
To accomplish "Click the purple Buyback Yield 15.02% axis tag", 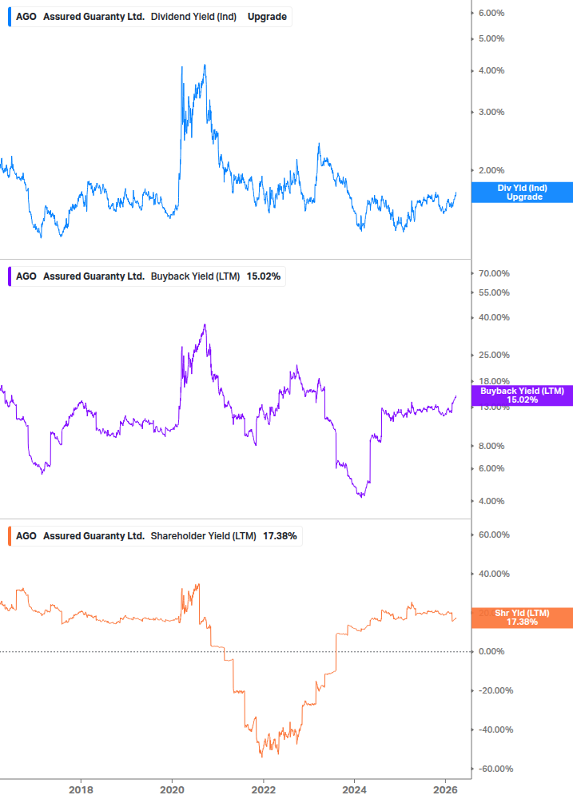I will [x=522, y=396].
